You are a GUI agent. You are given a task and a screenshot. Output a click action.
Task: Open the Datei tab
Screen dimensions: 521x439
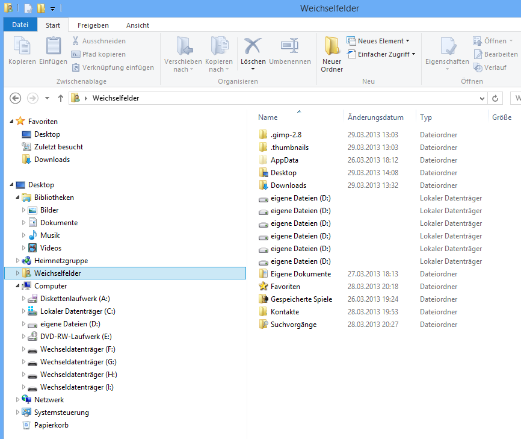coord(20,25)
